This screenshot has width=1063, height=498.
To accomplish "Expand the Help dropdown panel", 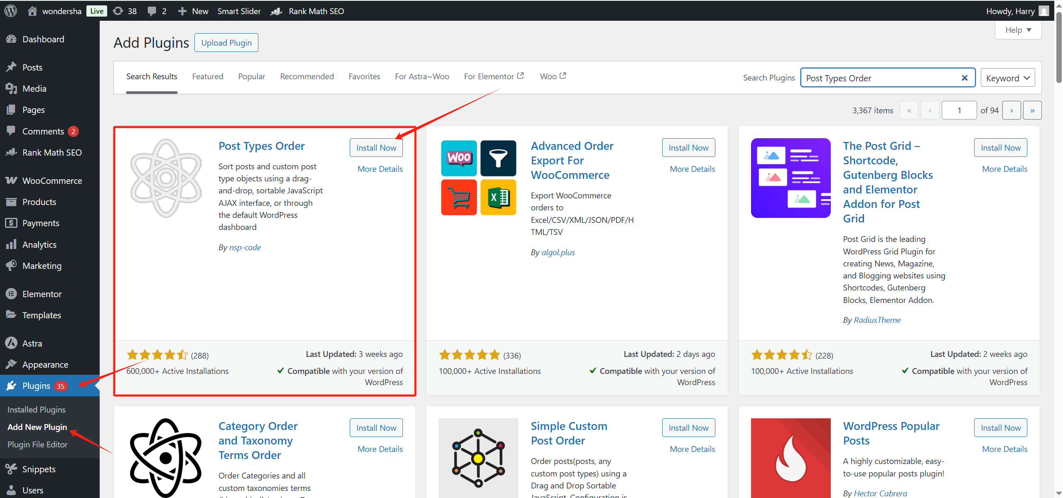I will coord(1018,29).
